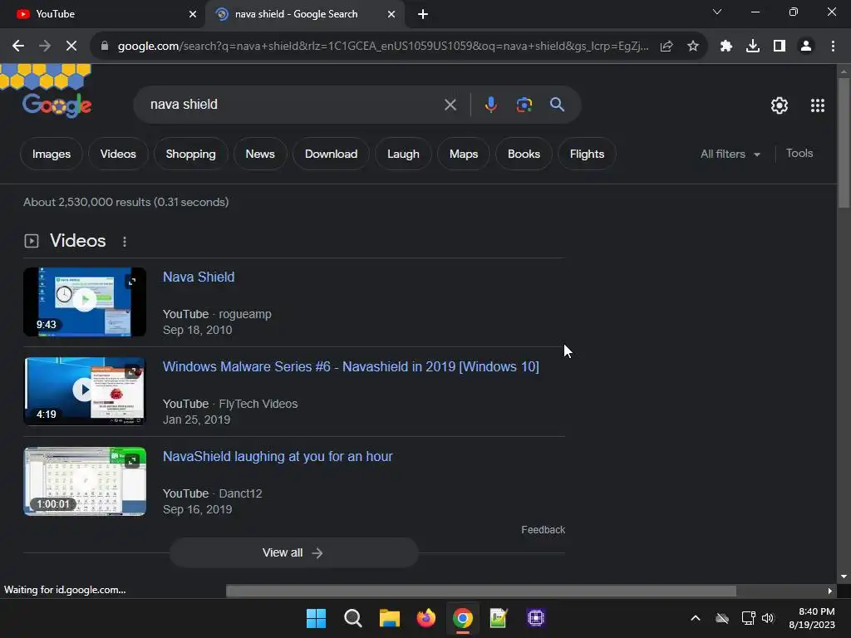Open Notepad++ from the taskbar
This screenshot has width=851, height=638.
(499, 618)
